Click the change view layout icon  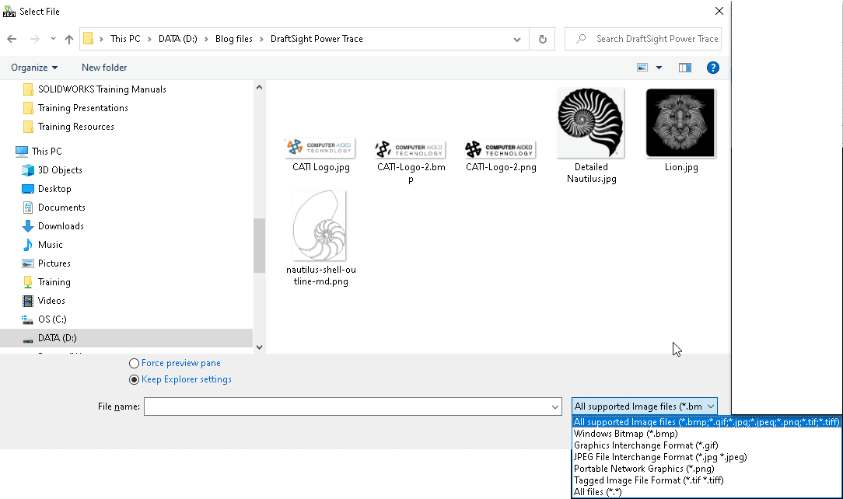[642, 68]
